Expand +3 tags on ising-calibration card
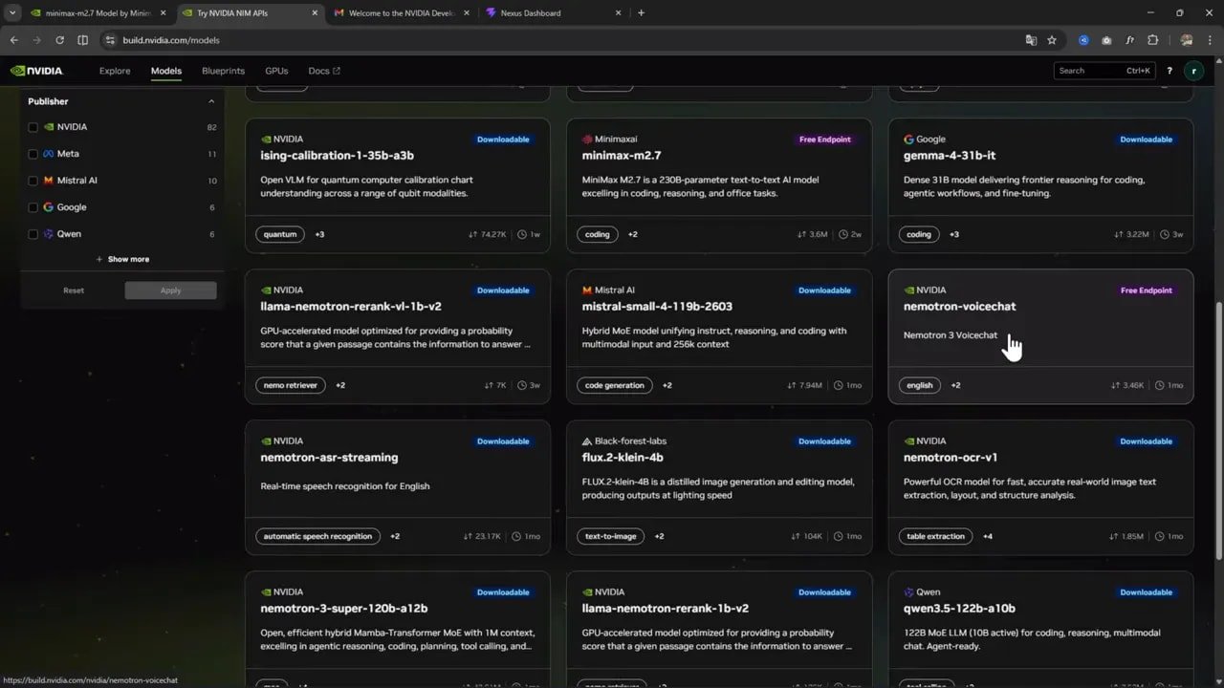 click(x=319, y=234)
